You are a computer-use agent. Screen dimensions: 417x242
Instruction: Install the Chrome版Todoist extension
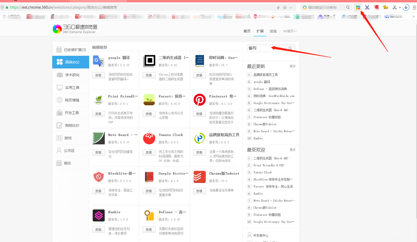[x=199, y=191]
